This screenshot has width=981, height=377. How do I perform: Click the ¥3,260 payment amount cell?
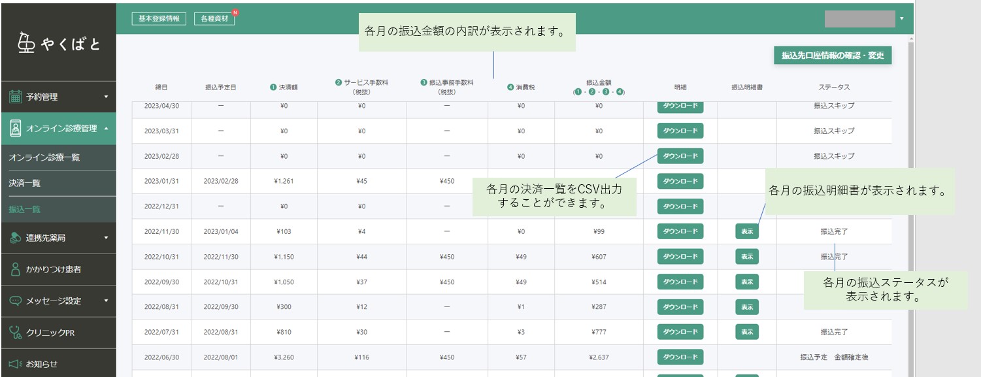(284, 357)
